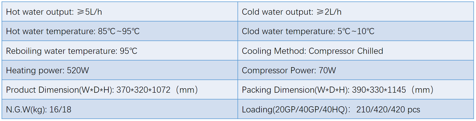Select the Reboiling water temperature cell

coord(120,51)
